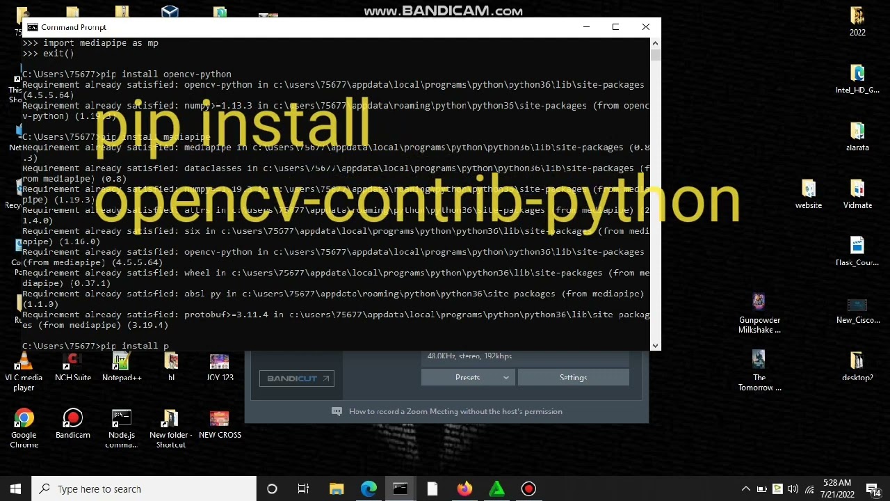Open the blank document taskbar icon
Image resolution: width=890 pixels, height=501 pixels.
pyautogui.click(x=432, y=488)
